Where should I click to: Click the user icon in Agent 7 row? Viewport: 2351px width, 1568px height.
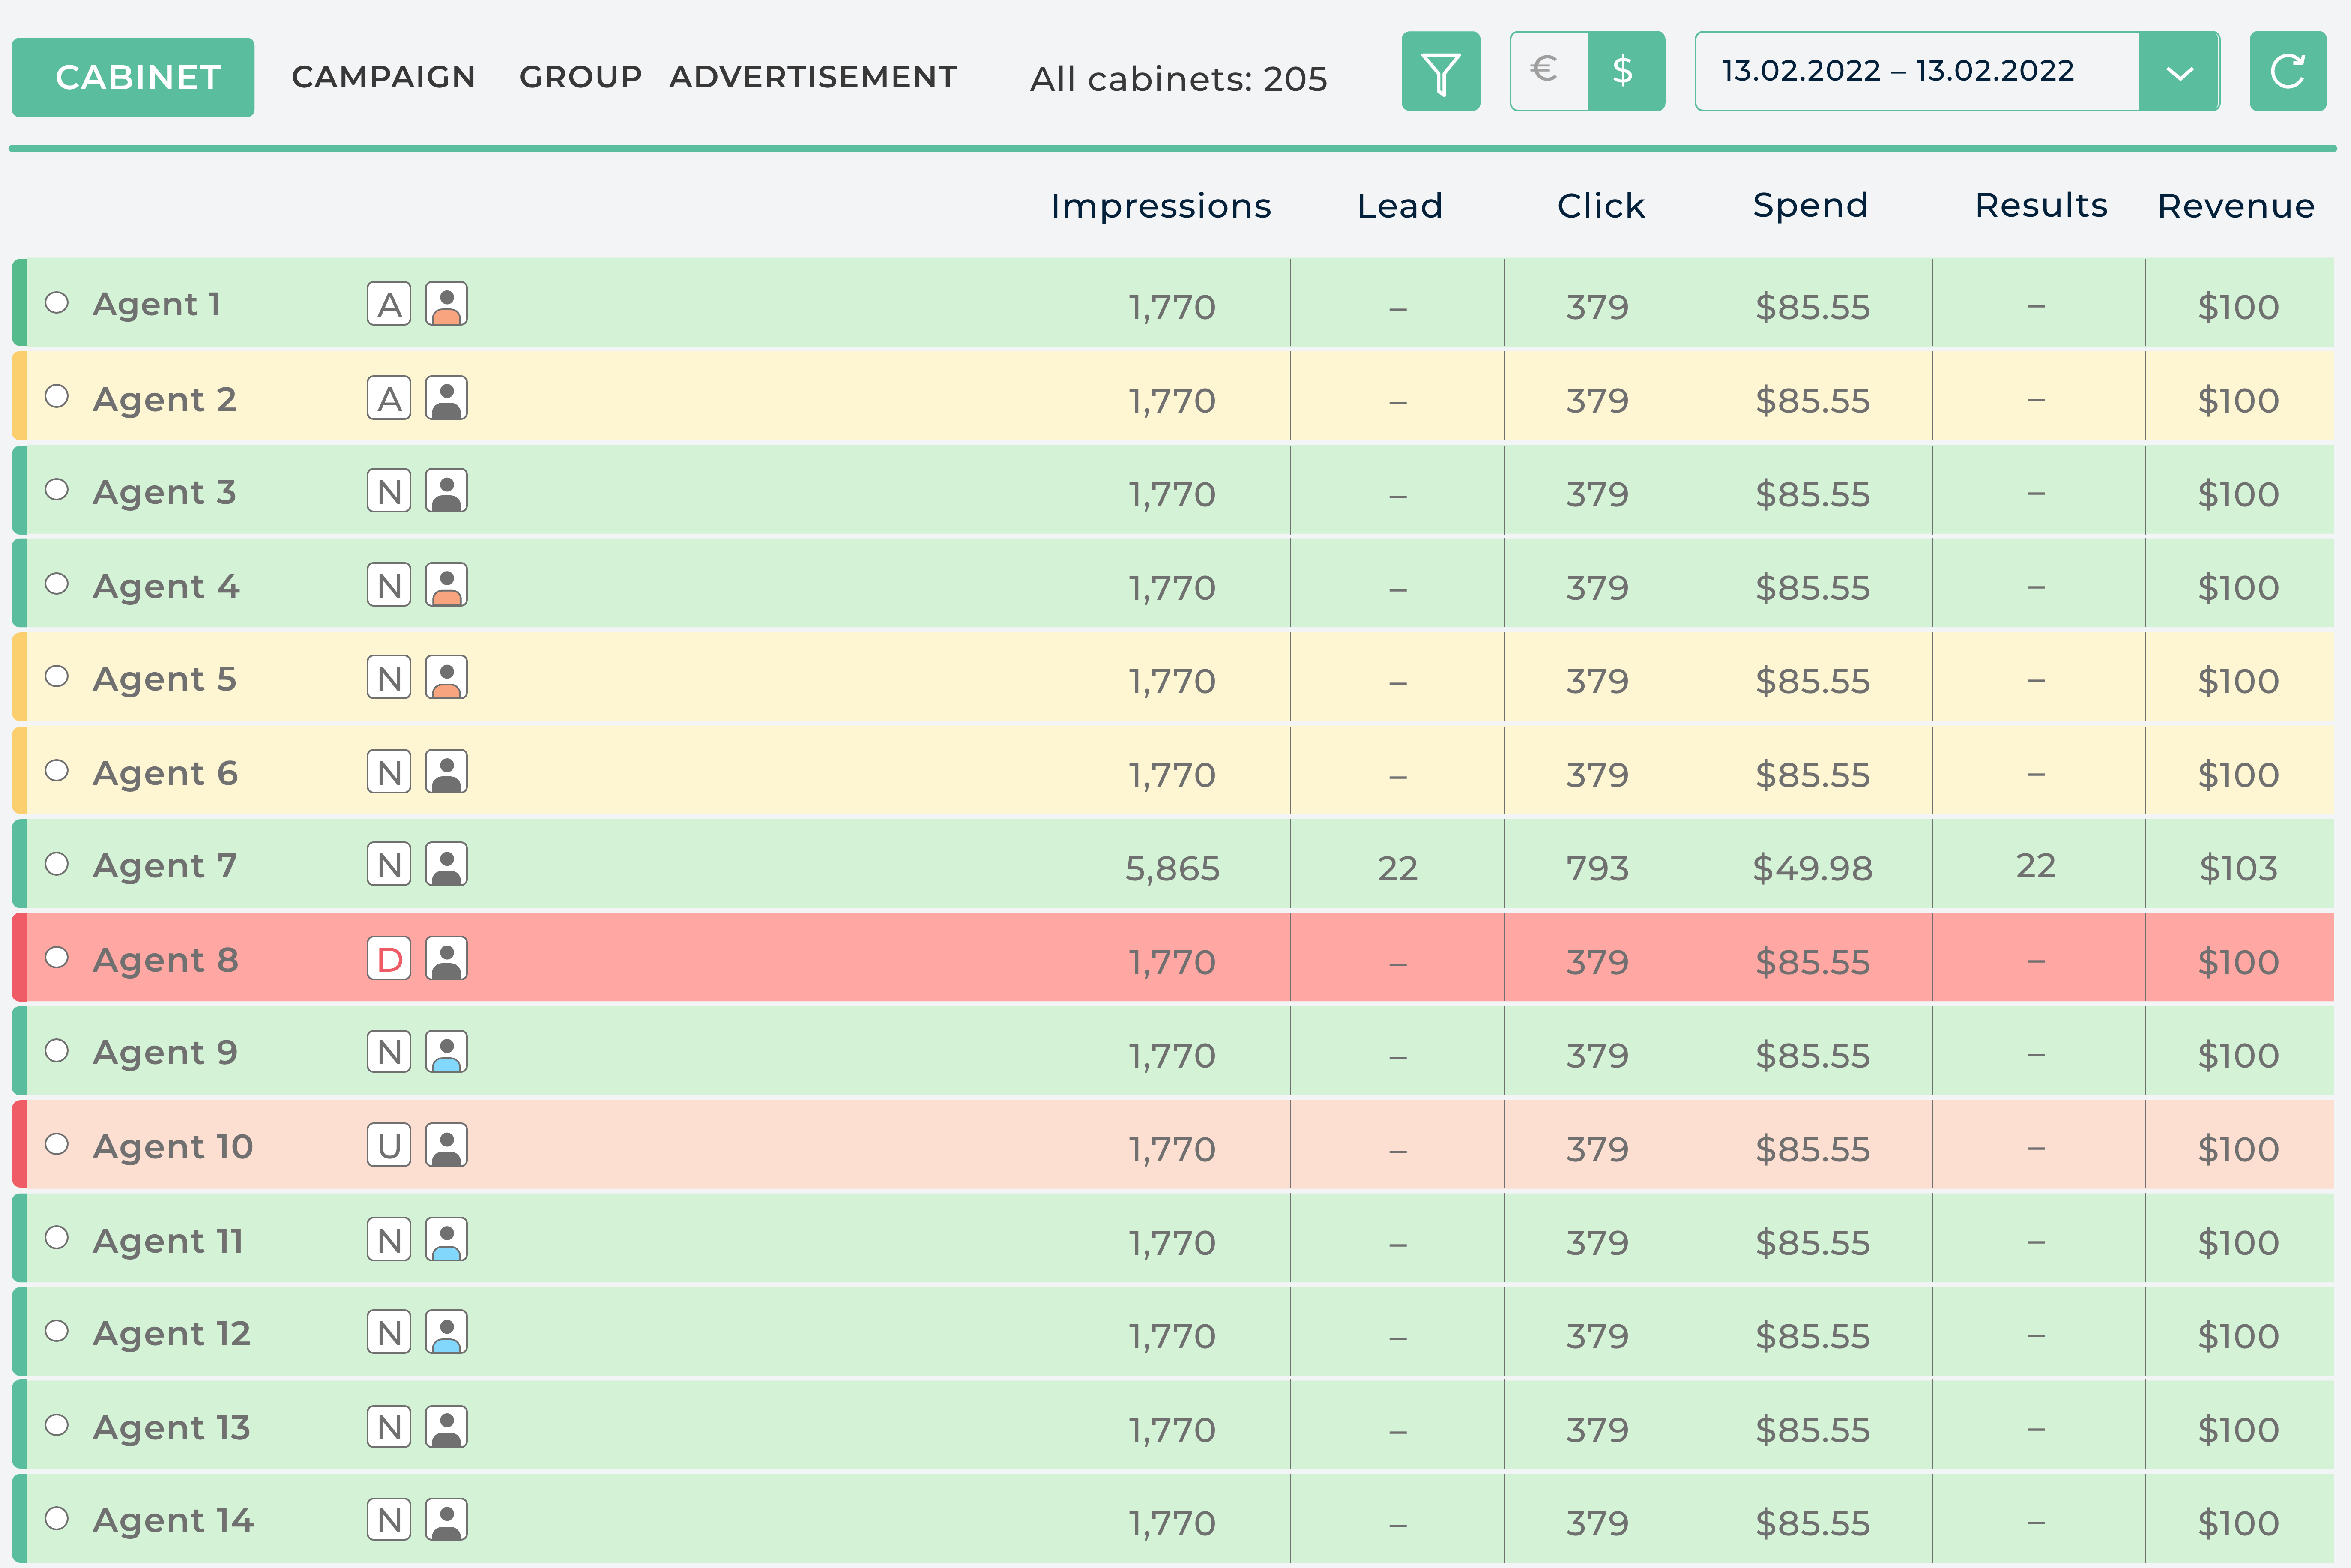tap(446, 865)
